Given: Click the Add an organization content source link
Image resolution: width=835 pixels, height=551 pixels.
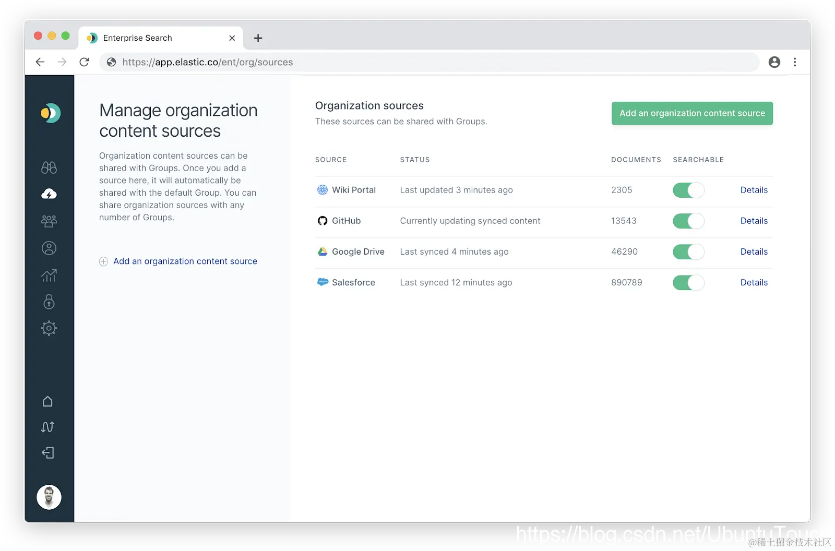Looking at the screenshot, I should 185,261.
